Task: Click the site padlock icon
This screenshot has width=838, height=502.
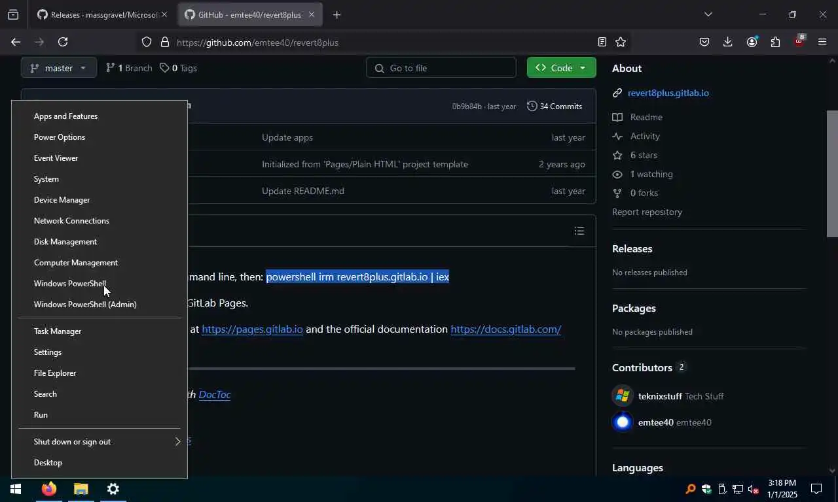Action: coord(165,42)
